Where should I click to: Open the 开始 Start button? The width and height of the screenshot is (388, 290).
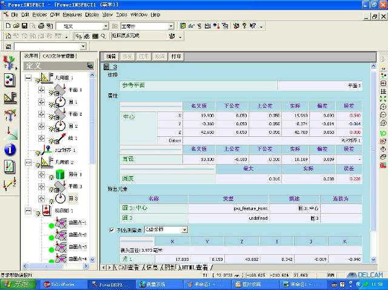[18, 285]
